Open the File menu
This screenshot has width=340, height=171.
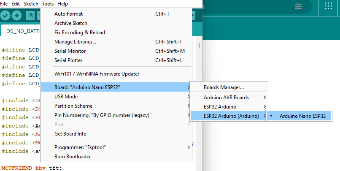4,4
